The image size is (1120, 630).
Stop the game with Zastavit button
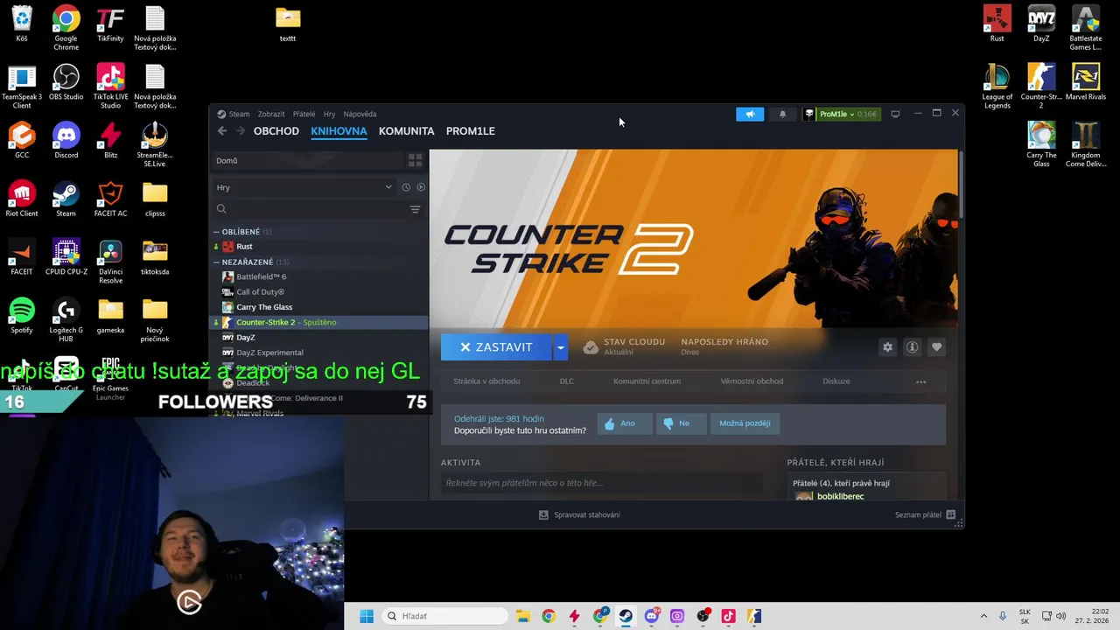pos(496,347)
